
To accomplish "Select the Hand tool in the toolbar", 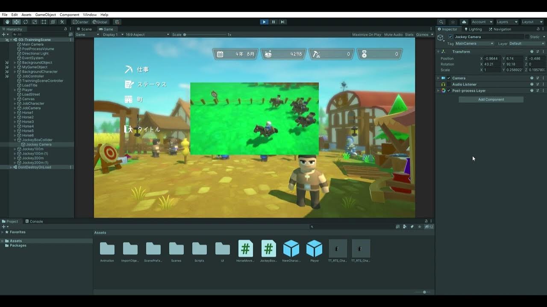I will click(7, 22).
